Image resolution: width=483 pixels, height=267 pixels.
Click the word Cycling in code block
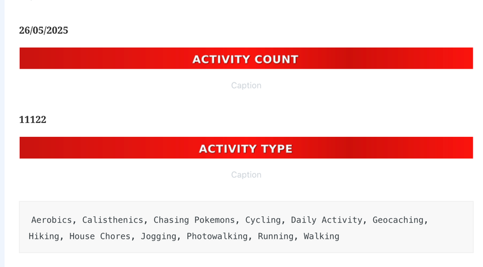[263, 220]
